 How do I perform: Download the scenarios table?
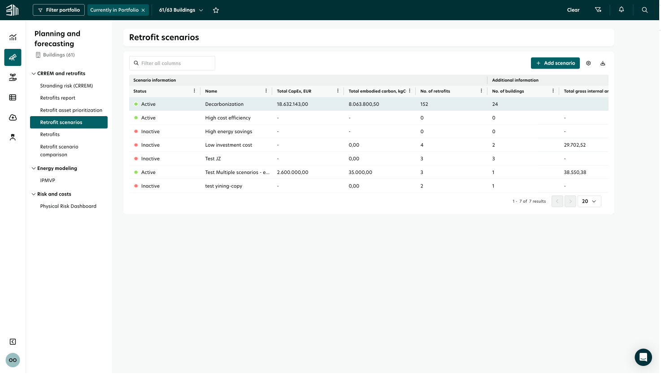pyautogui.click(x=603, y=63)
